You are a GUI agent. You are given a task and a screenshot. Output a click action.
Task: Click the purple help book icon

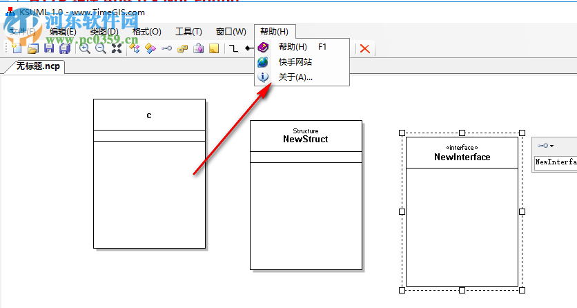click(263, 47)
